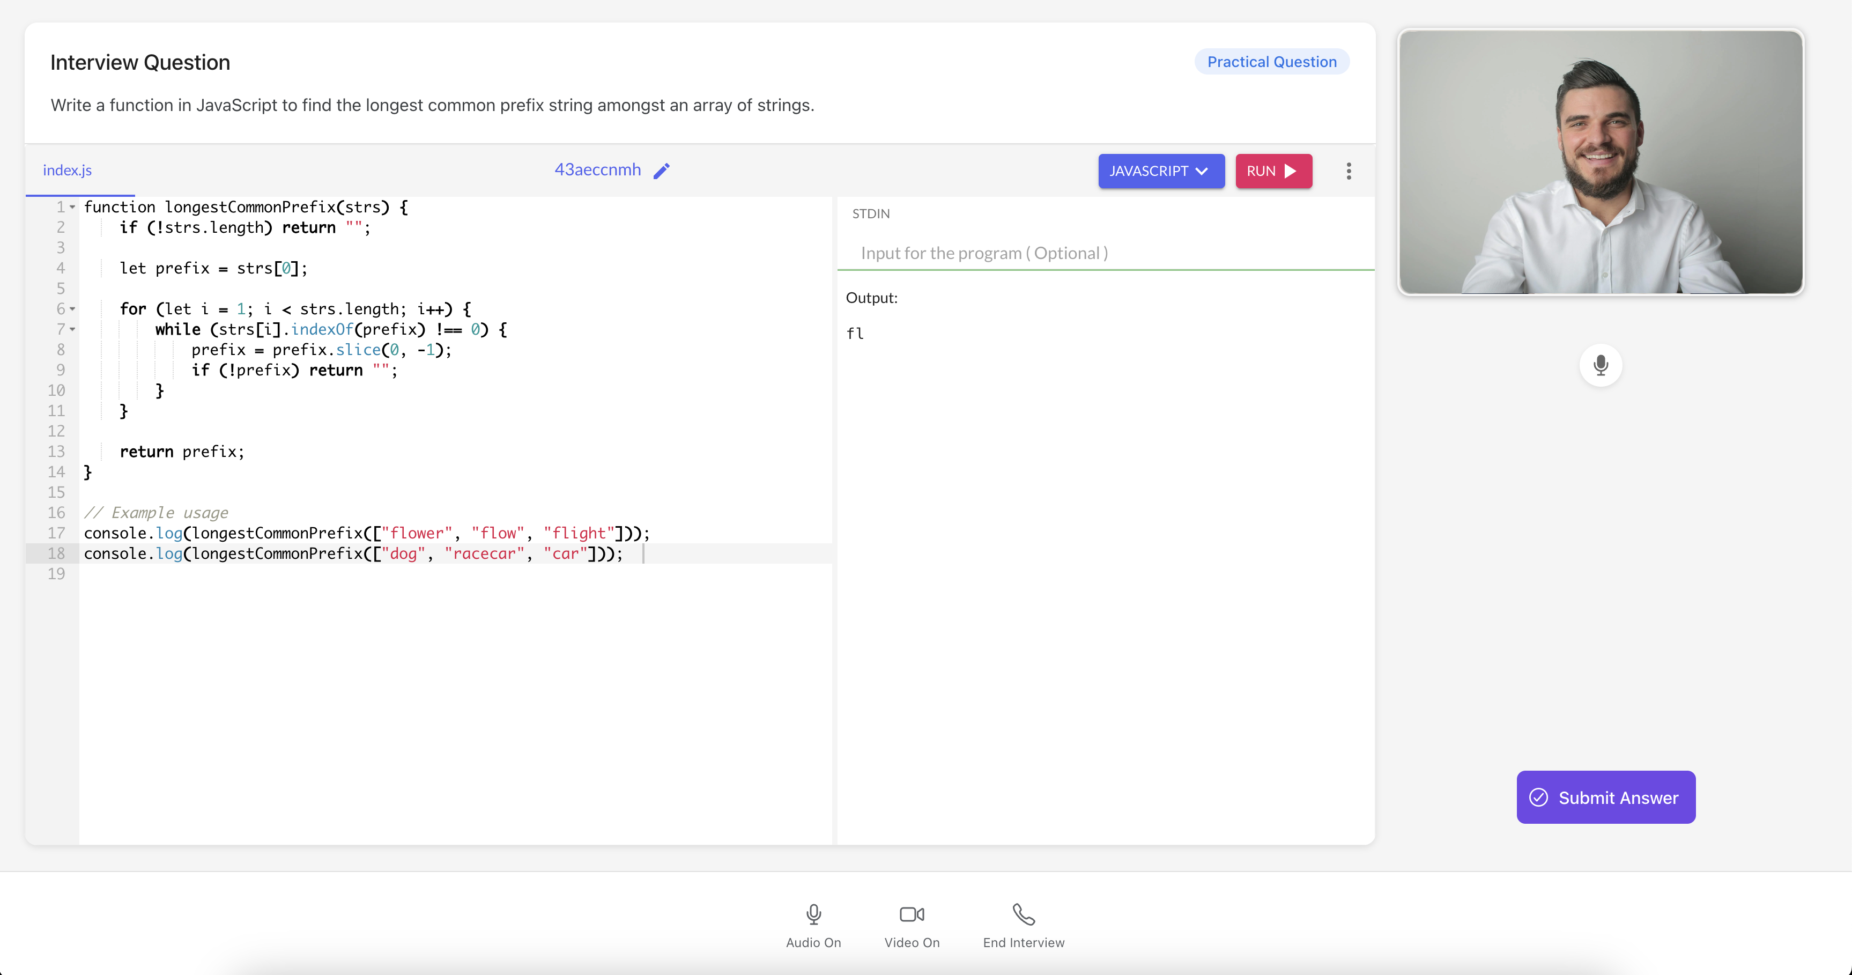
Task: Click the 43aeccnmh project name link
Action: pos(597,169)
